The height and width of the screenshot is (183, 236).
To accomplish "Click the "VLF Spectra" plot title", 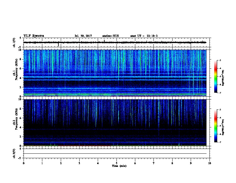I will pos(34,36).
